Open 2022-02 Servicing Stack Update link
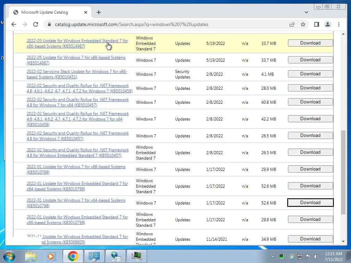Image resolution: width=351 pixels, height=263 pixels. pyautogui.click(x=77, y=74)
